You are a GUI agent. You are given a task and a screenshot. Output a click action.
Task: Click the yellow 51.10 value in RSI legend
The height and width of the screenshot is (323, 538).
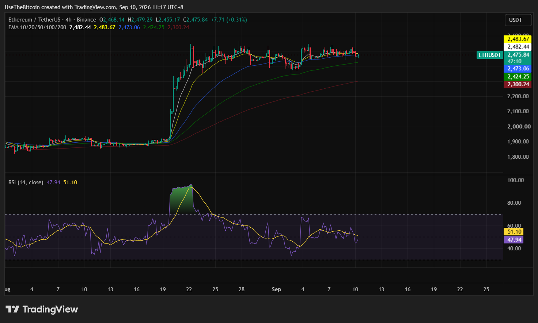click(70, 182)
